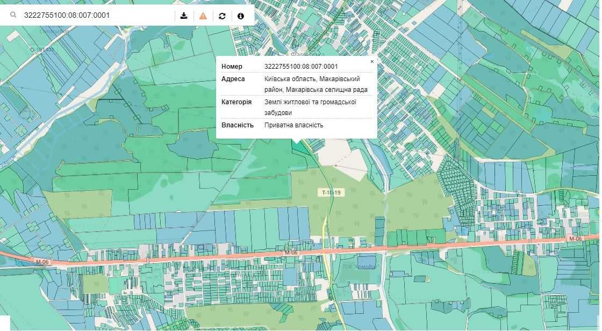Click 'Приватна власність' ownership text

click(x=293, y=125)
